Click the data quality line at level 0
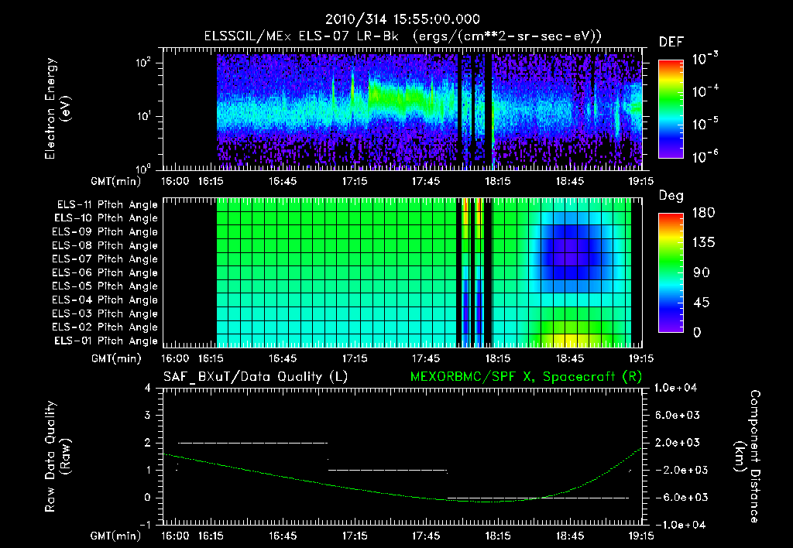This screenshot has width=793, height=548. 538,498
